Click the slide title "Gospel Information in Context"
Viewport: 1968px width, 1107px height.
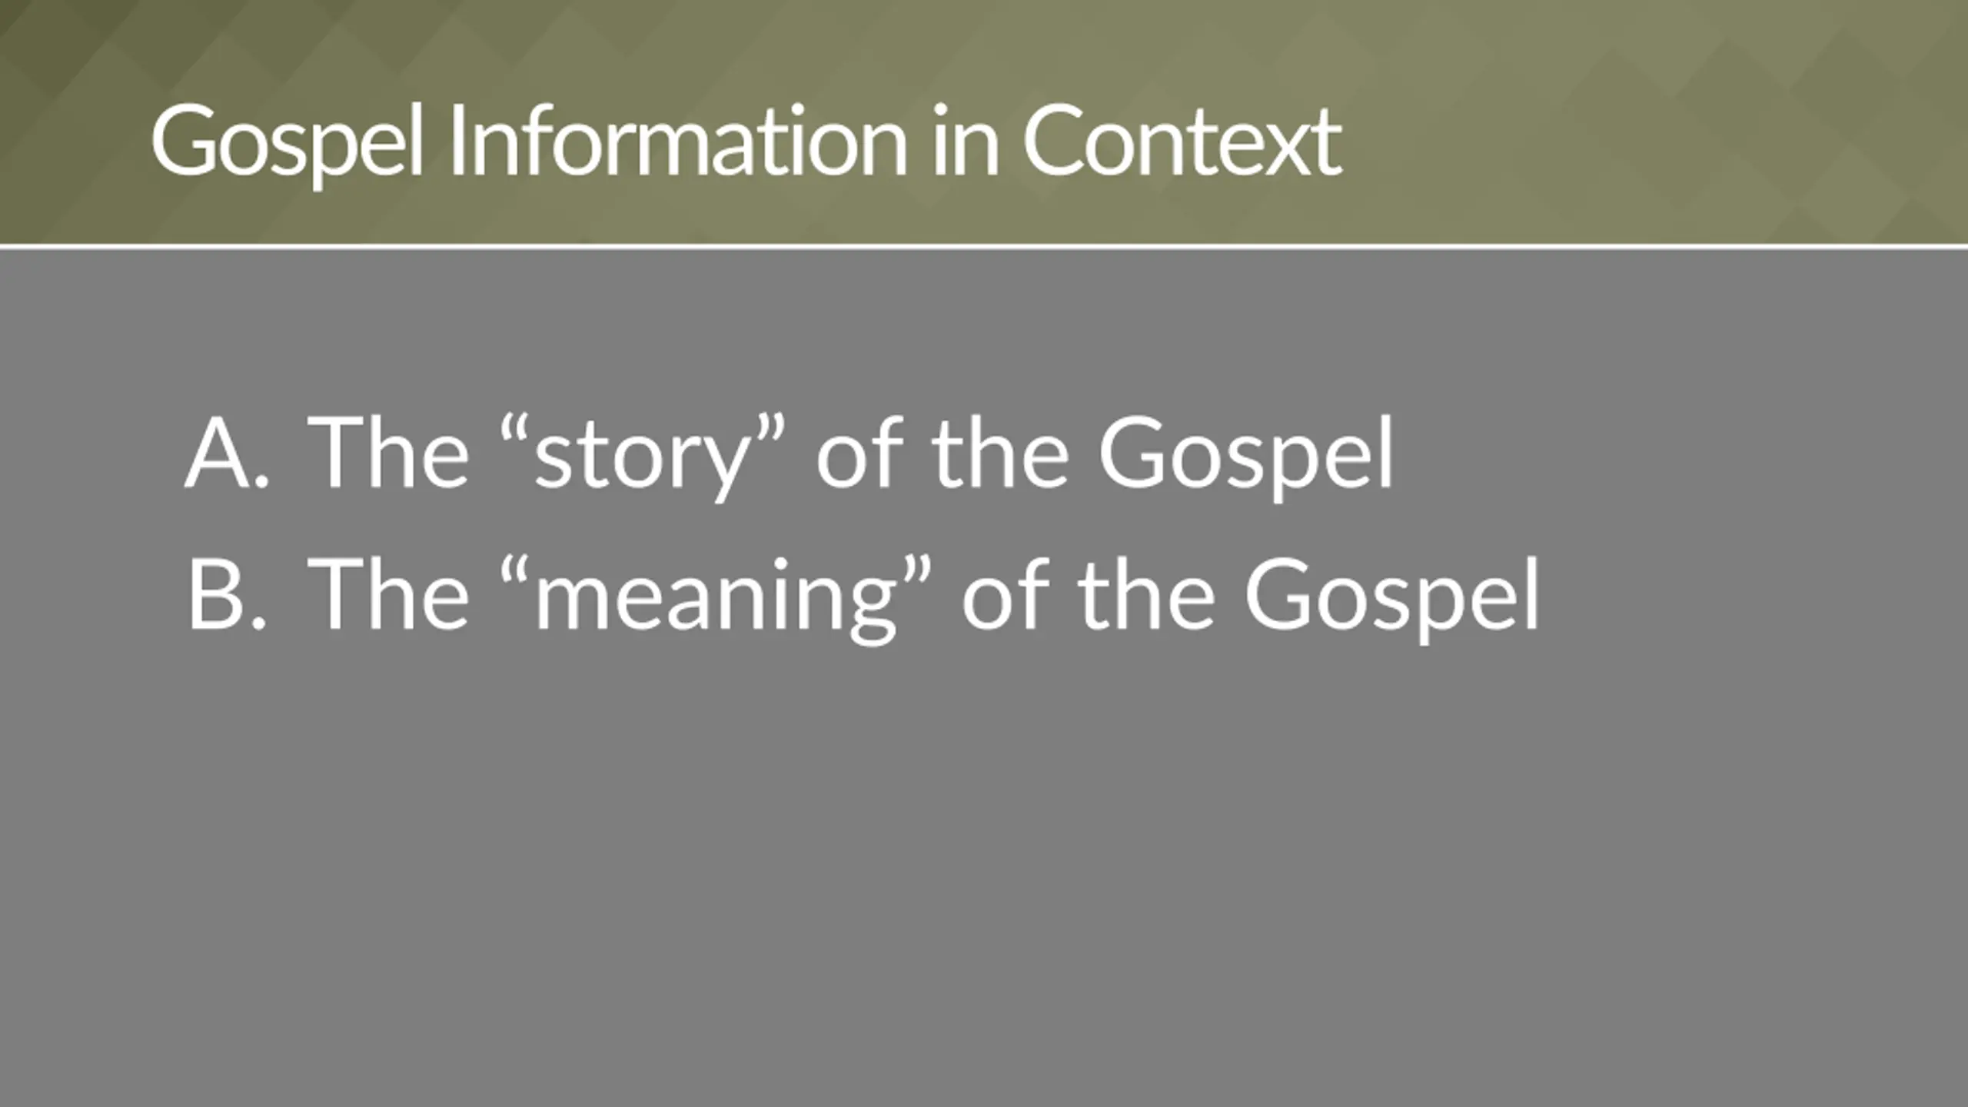coord(746,143)
